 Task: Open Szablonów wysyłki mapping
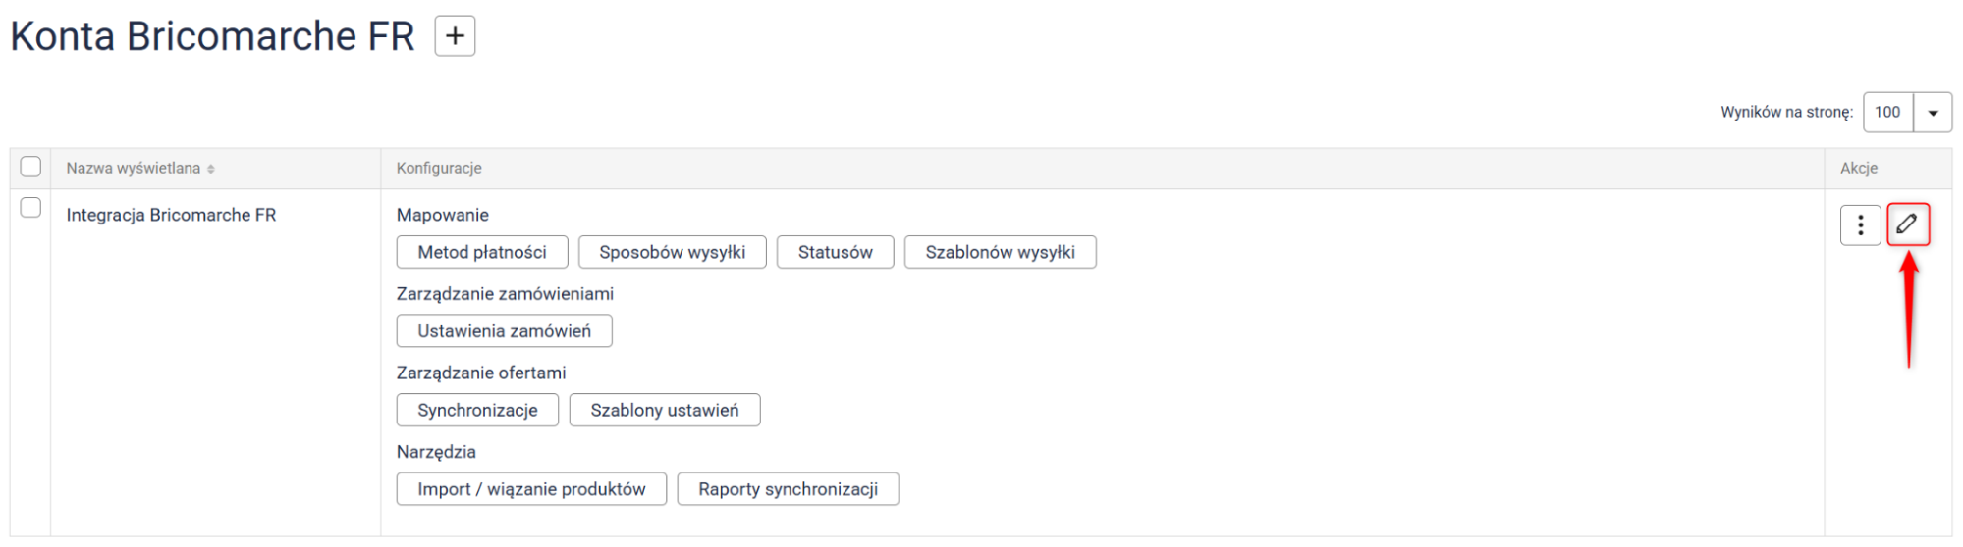(1000, 252)
